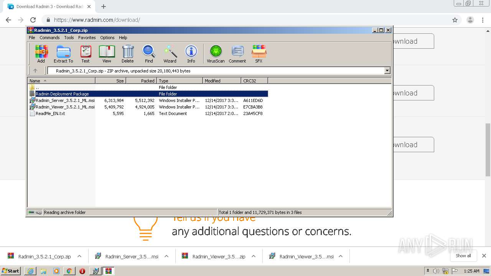Click Show all downloads button
The image size is (491, 276).
463,256
